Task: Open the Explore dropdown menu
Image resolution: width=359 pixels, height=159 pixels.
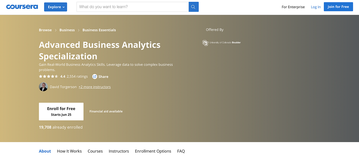Action: [56, 7]
